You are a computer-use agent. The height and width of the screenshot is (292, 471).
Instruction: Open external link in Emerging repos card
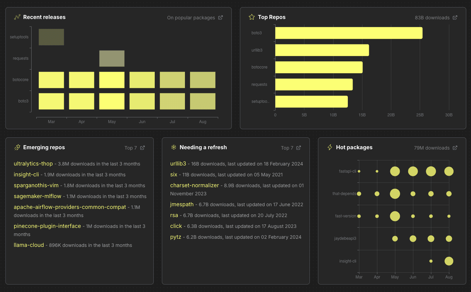tap(143, 148)
